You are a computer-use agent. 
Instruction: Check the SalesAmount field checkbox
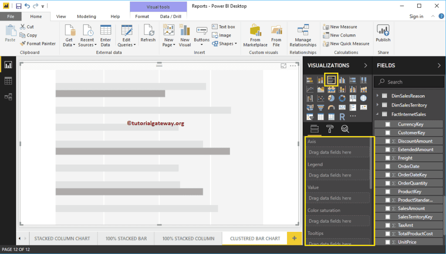[387, 208]
